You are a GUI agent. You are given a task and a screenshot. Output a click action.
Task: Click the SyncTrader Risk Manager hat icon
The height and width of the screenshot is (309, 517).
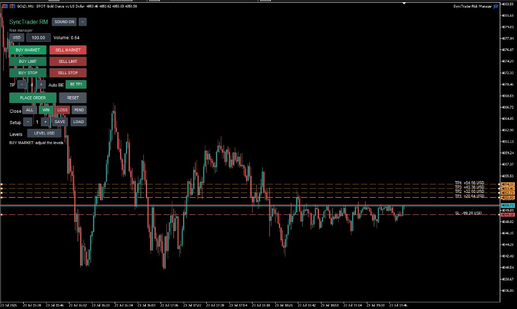point(495,6)
